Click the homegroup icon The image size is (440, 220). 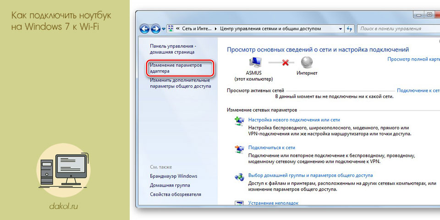[x=239, y=177]
